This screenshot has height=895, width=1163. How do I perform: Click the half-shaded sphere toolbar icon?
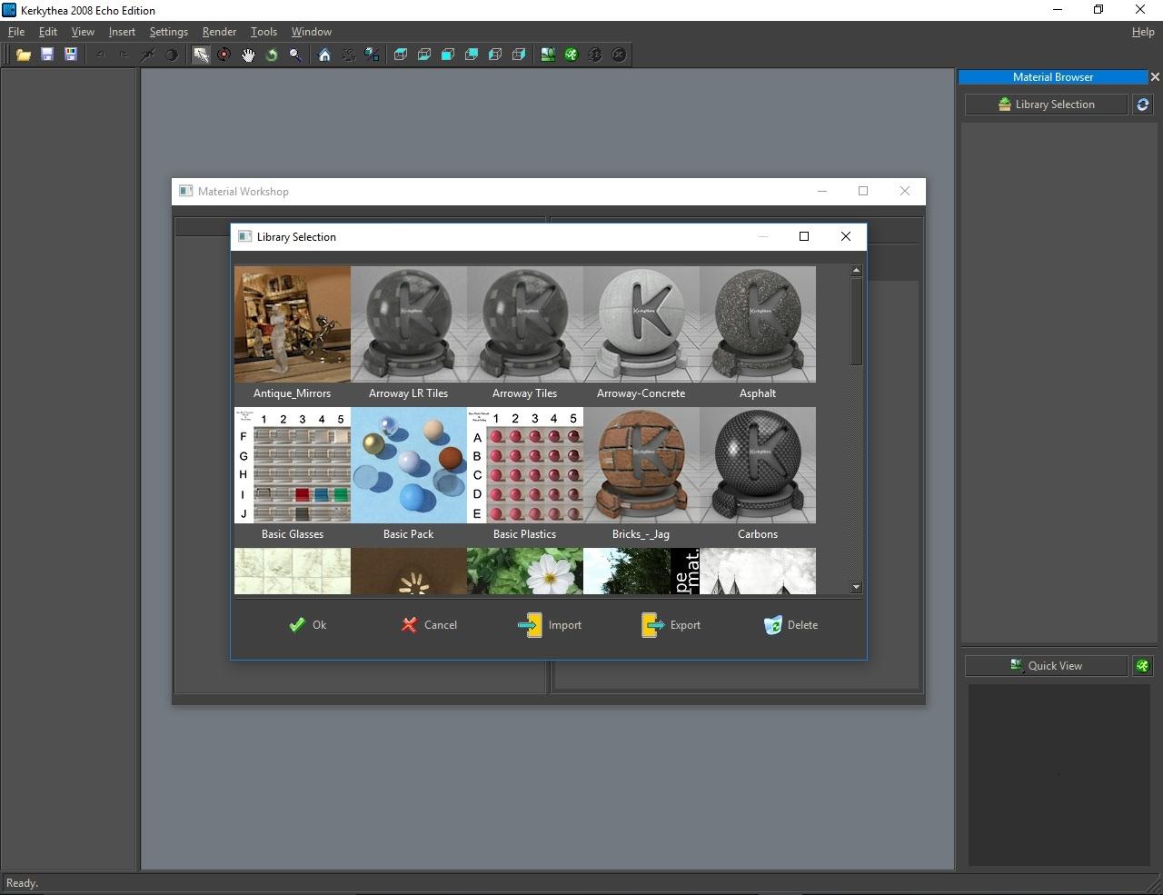click(x=172, y=55)
